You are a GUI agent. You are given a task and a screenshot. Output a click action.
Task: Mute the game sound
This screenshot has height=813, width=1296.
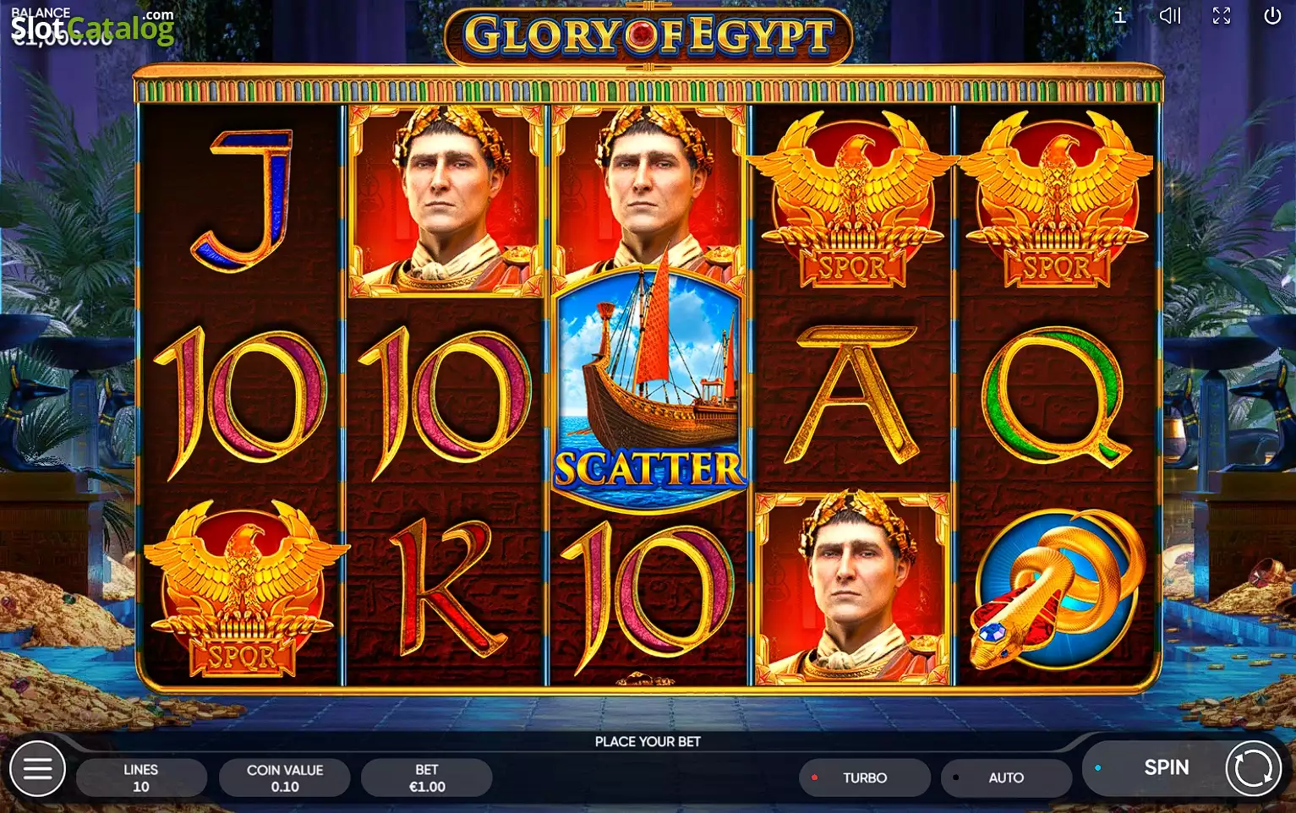[x=1170, y=15]
